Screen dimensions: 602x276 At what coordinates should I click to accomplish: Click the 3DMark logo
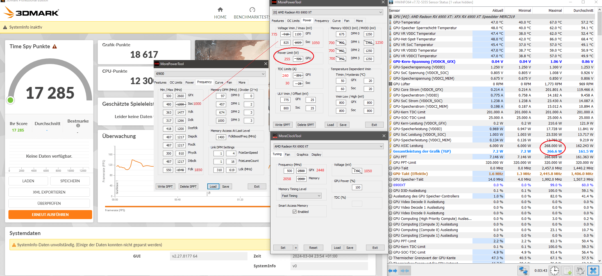[31, 12]
